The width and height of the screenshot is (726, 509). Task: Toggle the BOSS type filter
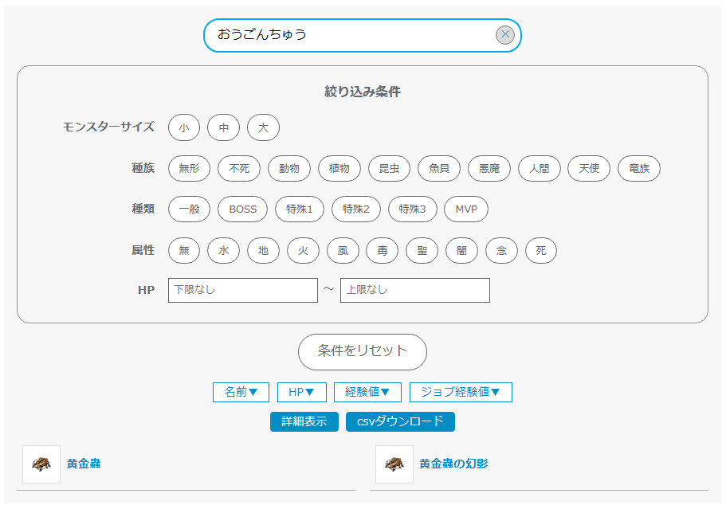click(242, 209)
